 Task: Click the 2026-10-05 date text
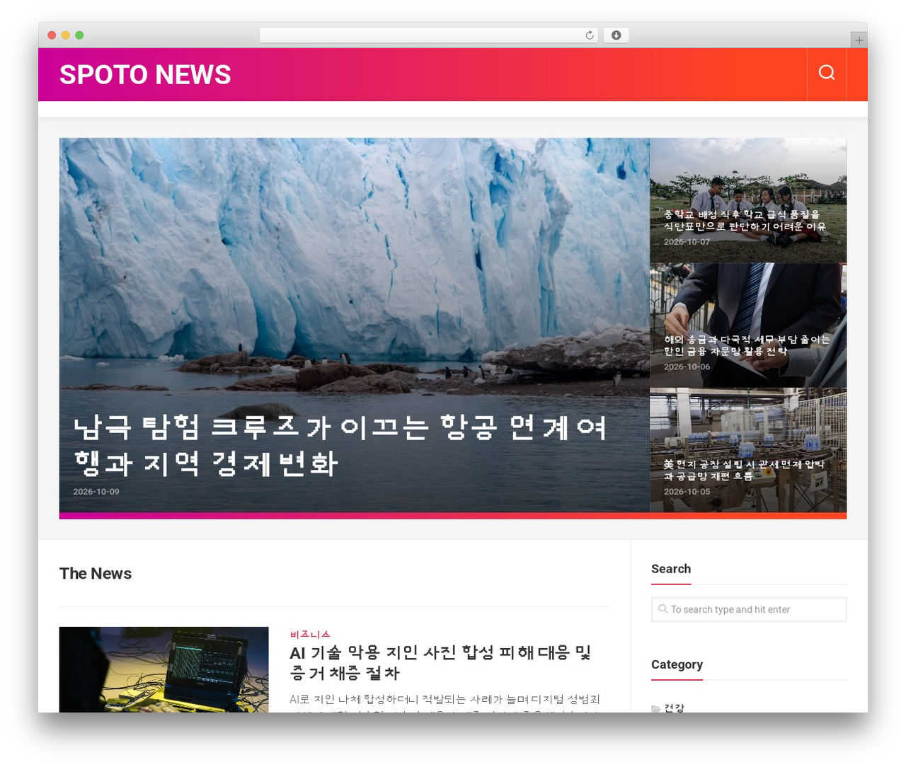(687, 492)
